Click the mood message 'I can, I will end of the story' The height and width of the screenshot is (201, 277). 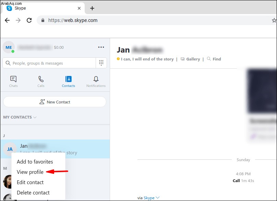147,59
